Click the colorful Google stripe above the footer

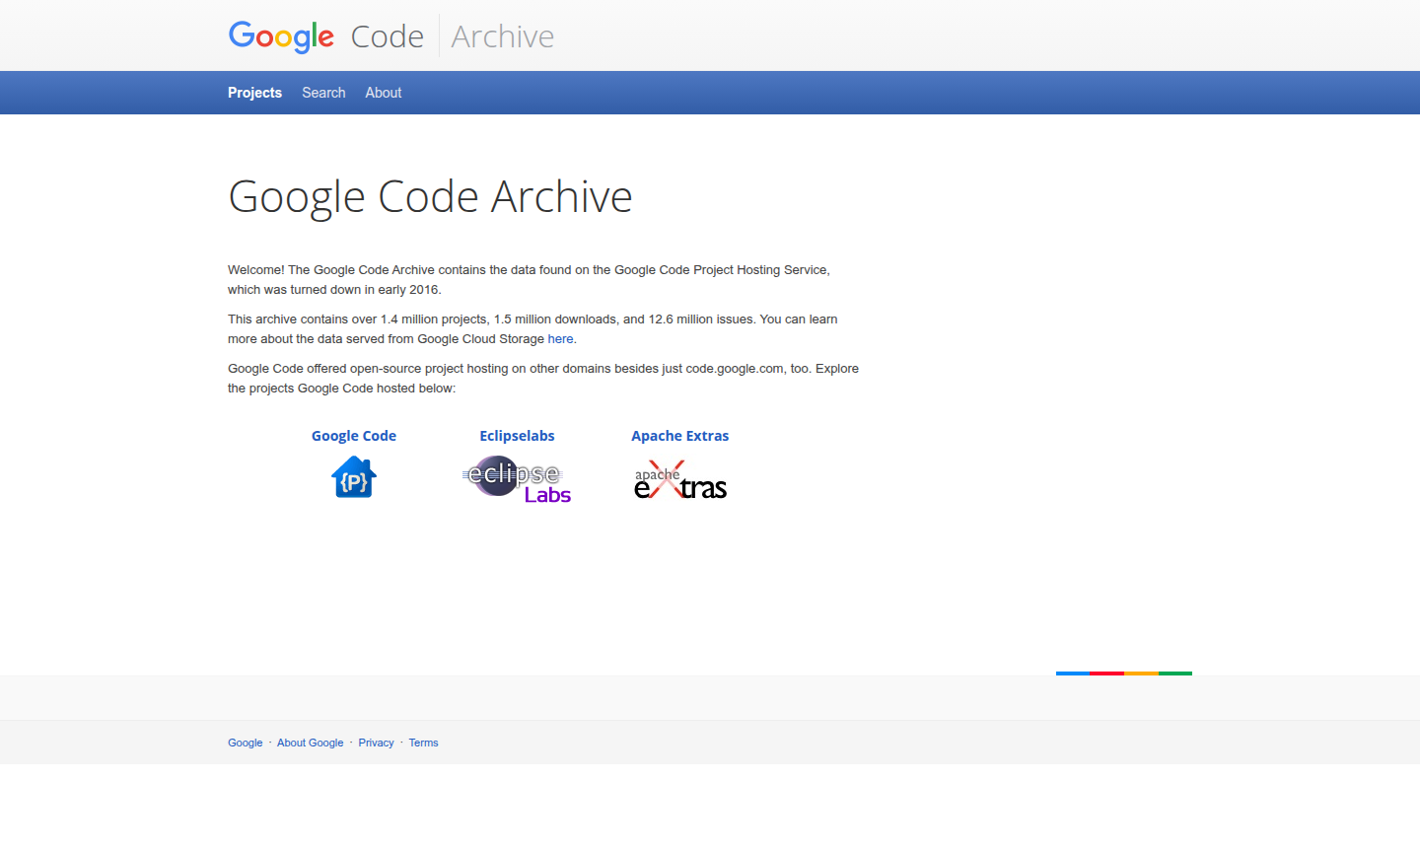point(1123,673)
